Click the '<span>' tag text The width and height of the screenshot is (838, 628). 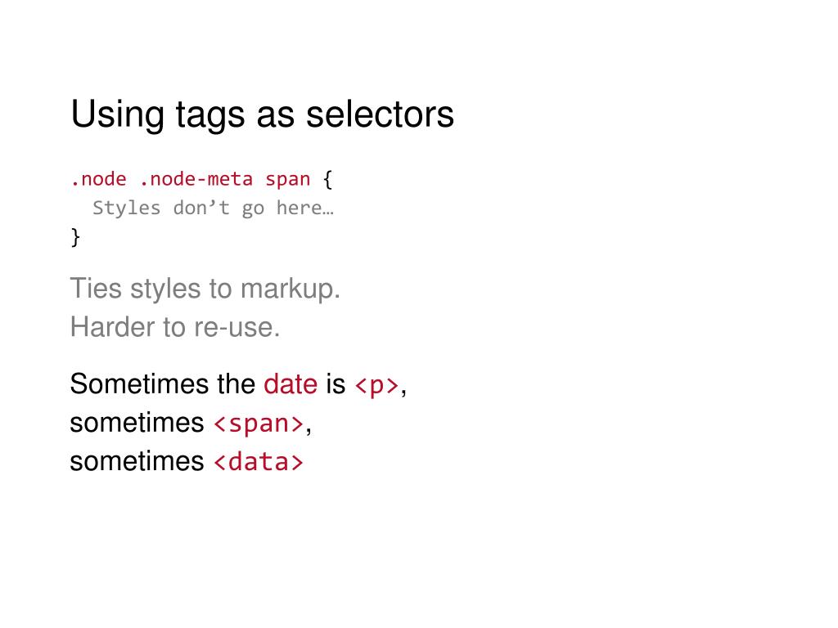(x=259, y=424)
